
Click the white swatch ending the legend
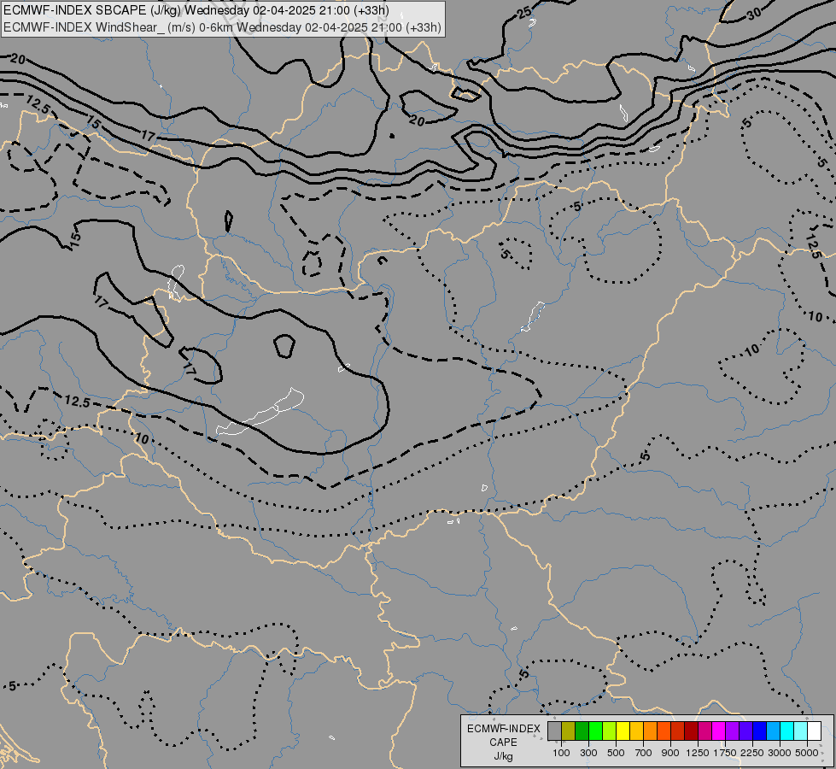click(x=814, y=731)
